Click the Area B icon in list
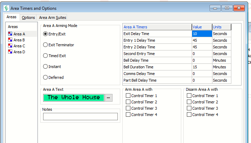This screenshot has height=143, width=251. pyautogui.click(x=10, y=40)
